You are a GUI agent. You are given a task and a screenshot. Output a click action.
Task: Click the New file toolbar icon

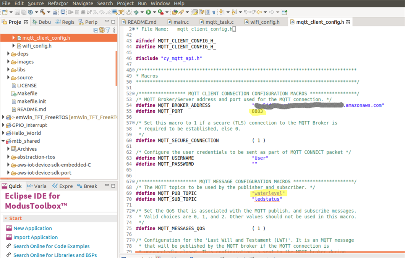[5, 12]
